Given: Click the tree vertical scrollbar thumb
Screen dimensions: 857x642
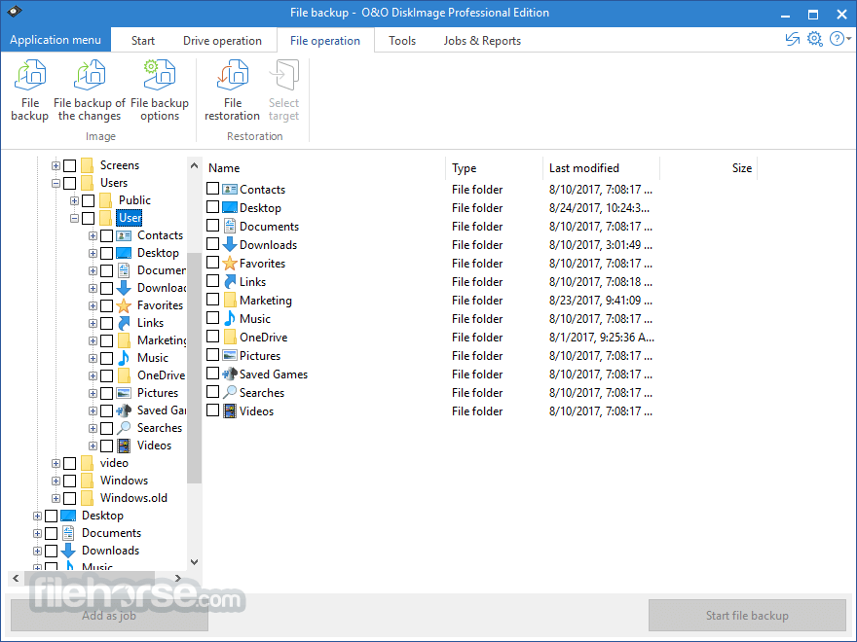Looking at the screenshot, I should point(194,368).
